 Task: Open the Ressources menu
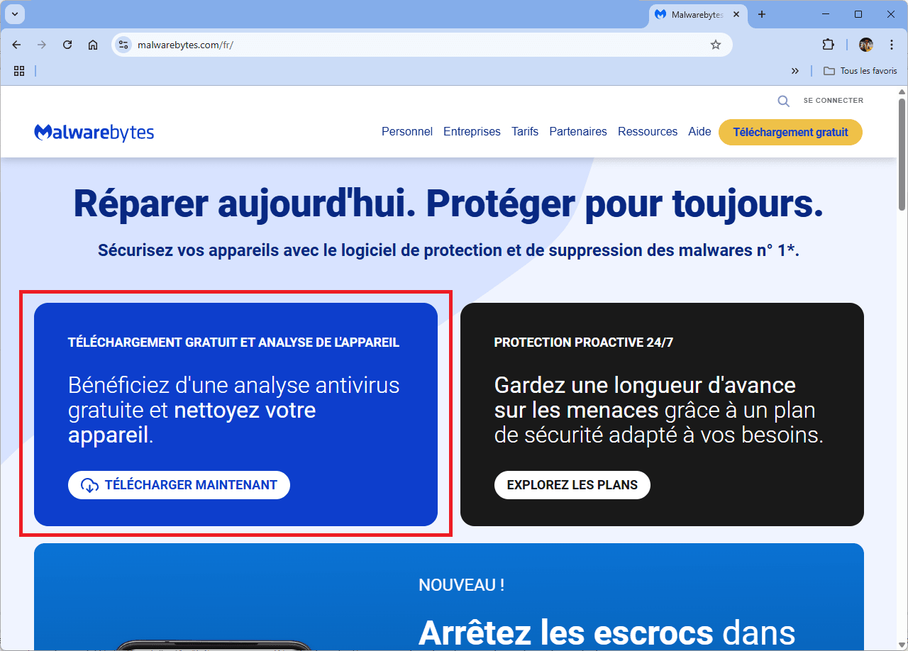[648, 132]
